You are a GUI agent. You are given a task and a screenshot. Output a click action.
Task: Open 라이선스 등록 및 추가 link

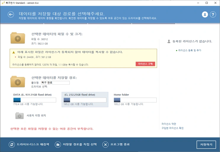[190, 51]
